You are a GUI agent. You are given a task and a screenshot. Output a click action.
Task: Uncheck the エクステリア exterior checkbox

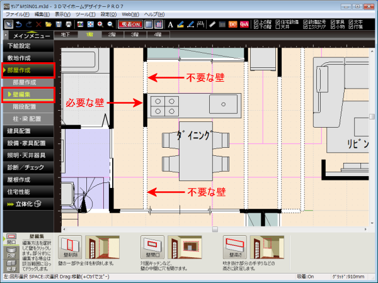pos(306,27)
